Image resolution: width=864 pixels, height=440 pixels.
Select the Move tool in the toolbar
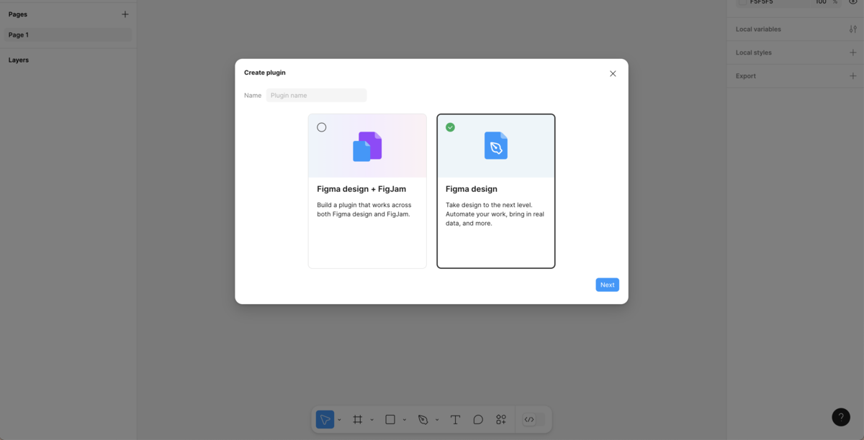(325, 419)
